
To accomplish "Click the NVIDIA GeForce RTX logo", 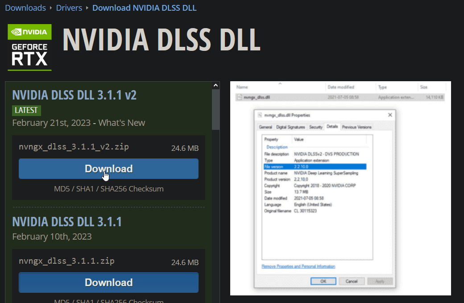I will (29, 47).
